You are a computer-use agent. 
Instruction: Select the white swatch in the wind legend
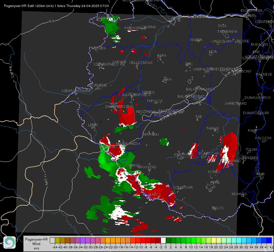coord(163,241)
